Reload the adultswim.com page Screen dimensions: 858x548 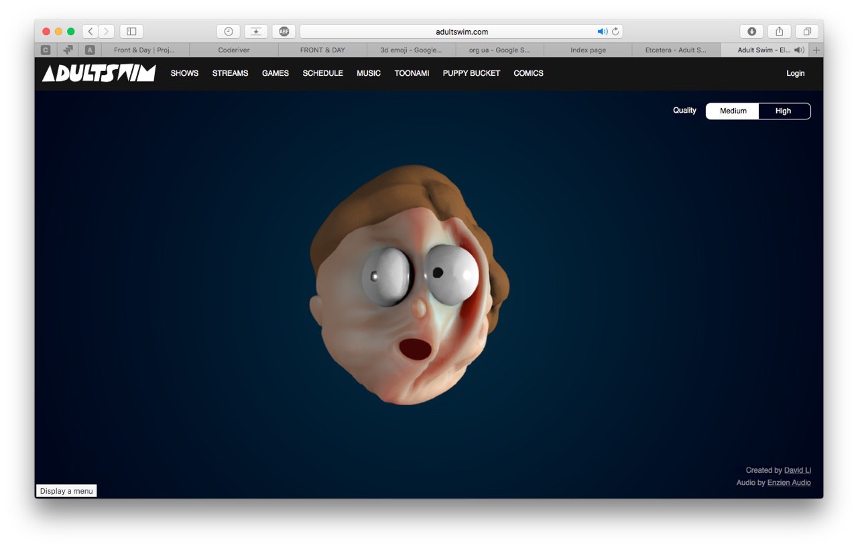click(x=615, y=32)
